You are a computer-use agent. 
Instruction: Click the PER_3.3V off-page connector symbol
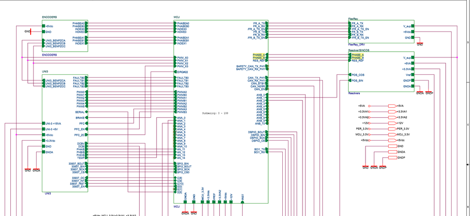click(392, 128)
